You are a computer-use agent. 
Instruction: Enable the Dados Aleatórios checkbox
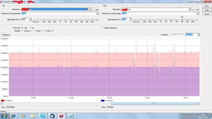103,28
